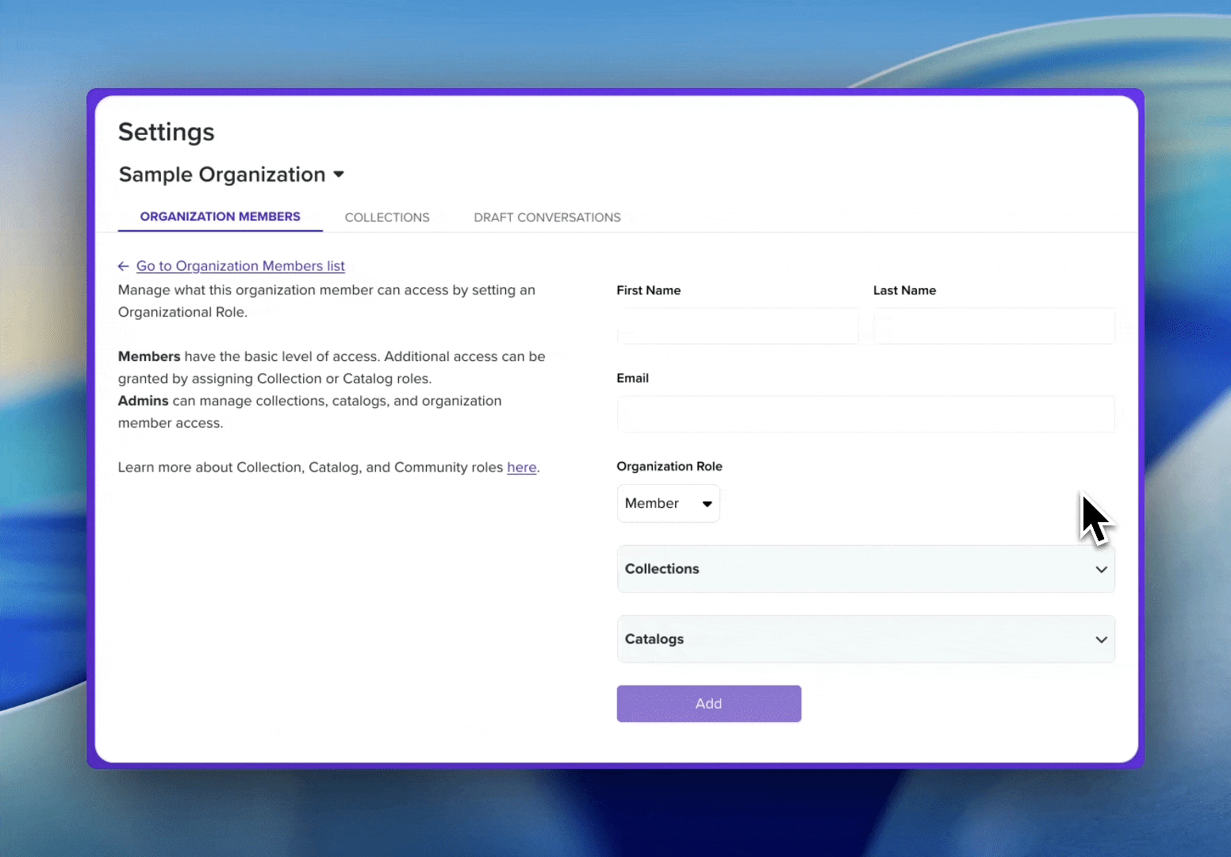
Task: Click the Settings page heading
Action: pyautogui.click(x=167, y=132)
